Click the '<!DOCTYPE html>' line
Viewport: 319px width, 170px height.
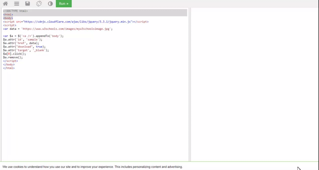[x=15, y=11]
